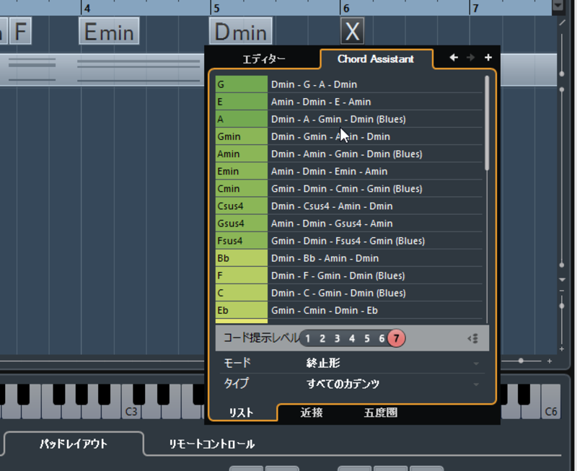This screenshot has width=577, height=471.
Task: Choose the F chord in the suggestion list
Action: [x=242, y=276]
